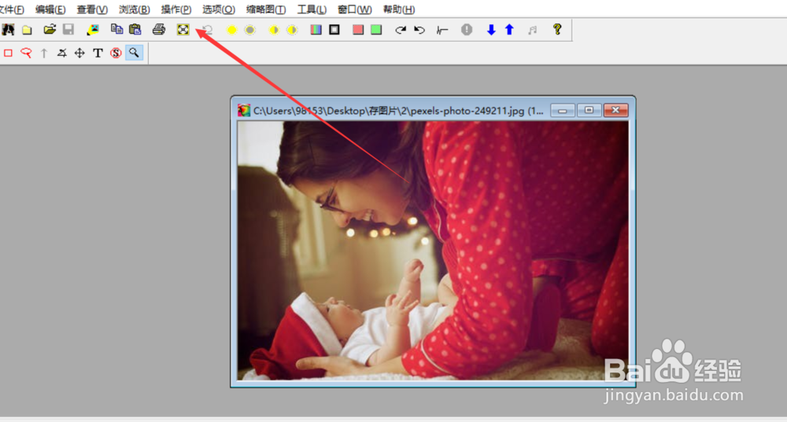Screen dimensions: 787x422
Task: Click the red square toolbar icon
Action: click(358, 30)
